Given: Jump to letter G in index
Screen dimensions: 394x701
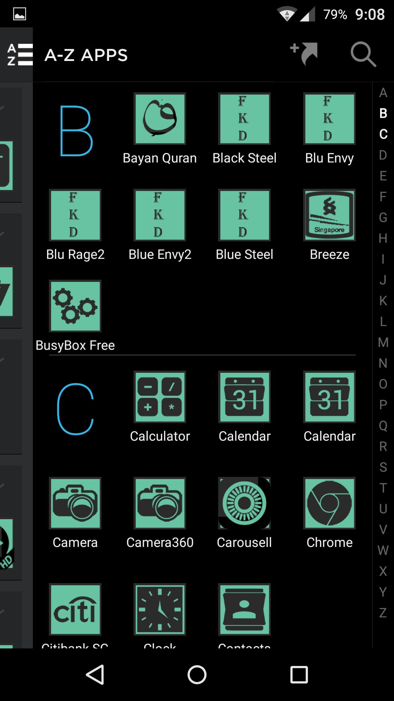Looking at the screenshot, I should tap(383, 218).
